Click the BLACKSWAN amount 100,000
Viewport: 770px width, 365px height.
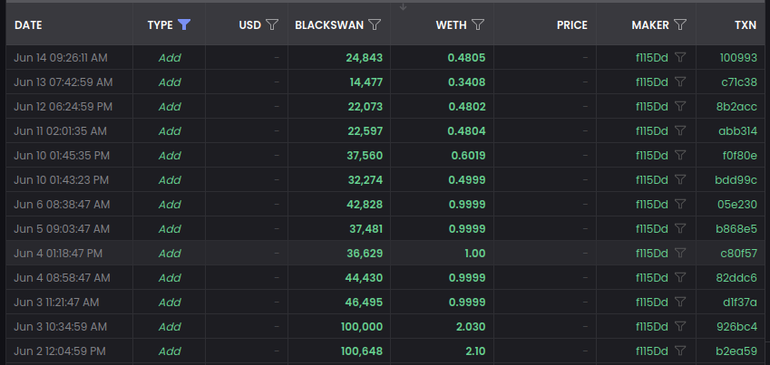click(x=362, y=327)
